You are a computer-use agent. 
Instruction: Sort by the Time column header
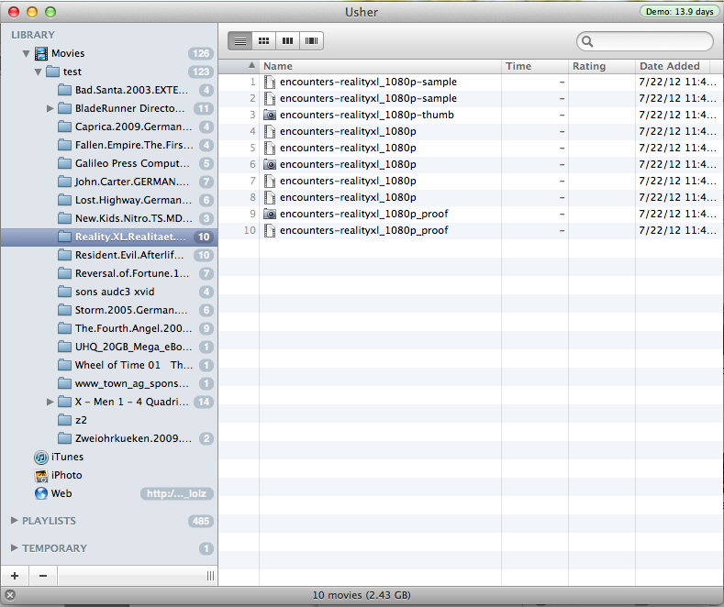[535, 66]
